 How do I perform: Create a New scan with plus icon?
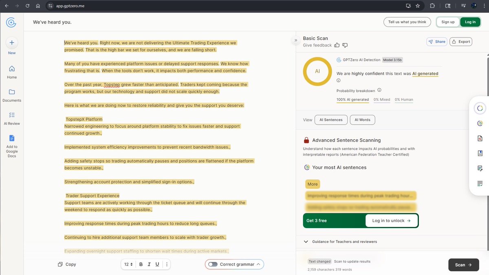pos(12,42)
